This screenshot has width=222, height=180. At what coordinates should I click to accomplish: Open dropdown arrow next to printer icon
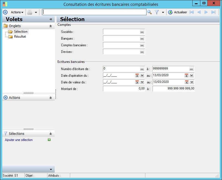point(36,12)
